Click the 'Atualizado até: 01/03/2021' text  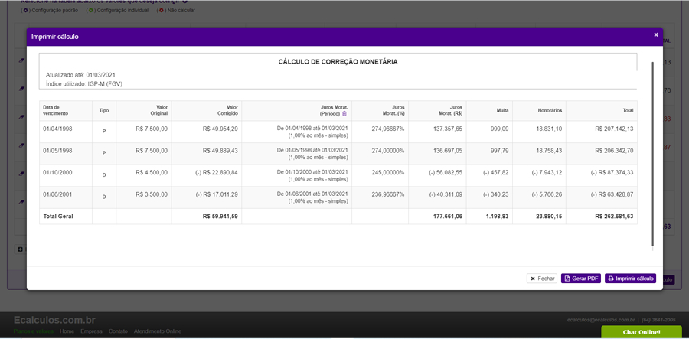(x=81, y=75)
